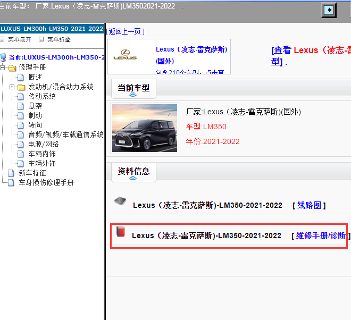Click the computer icon beside 当前:LUXUS-LM300h
Viewport: 351px width, 320px height.
pos(3,57)
